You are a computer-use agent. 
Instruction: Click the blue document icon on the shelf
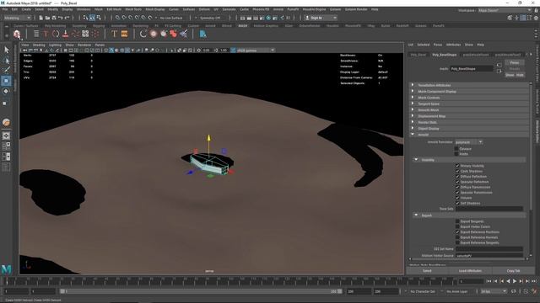point(202,34)
